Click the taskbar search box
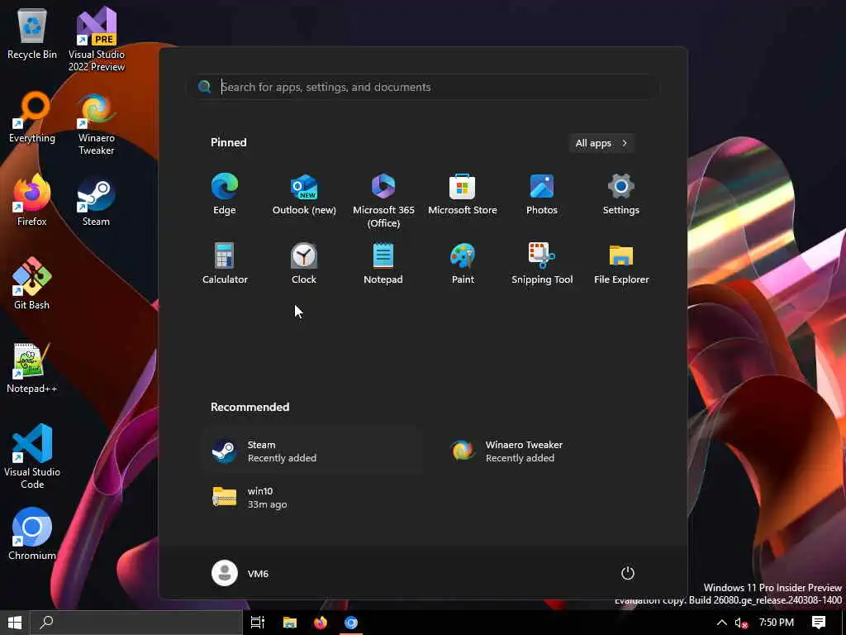 pos(136,623)
